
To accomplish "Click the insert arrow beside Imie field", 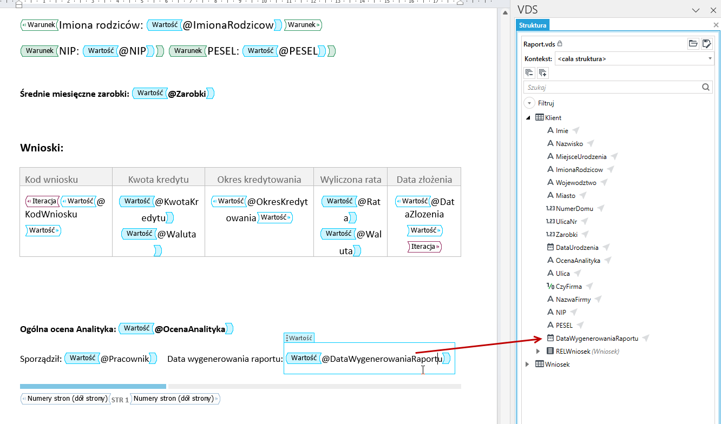I will 576,130.
